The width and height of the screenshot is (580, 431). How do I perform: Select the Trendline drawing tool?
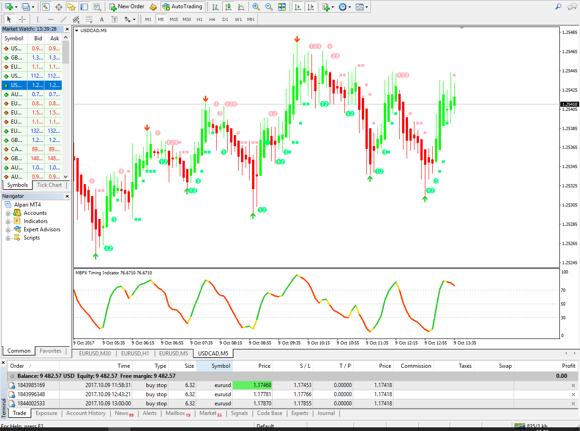coord(64,19)
